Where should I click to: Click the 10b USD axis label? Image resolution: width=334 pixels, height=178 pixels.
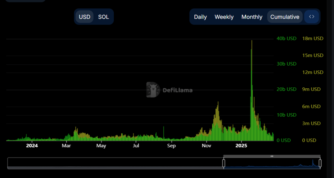coord(286,115)
